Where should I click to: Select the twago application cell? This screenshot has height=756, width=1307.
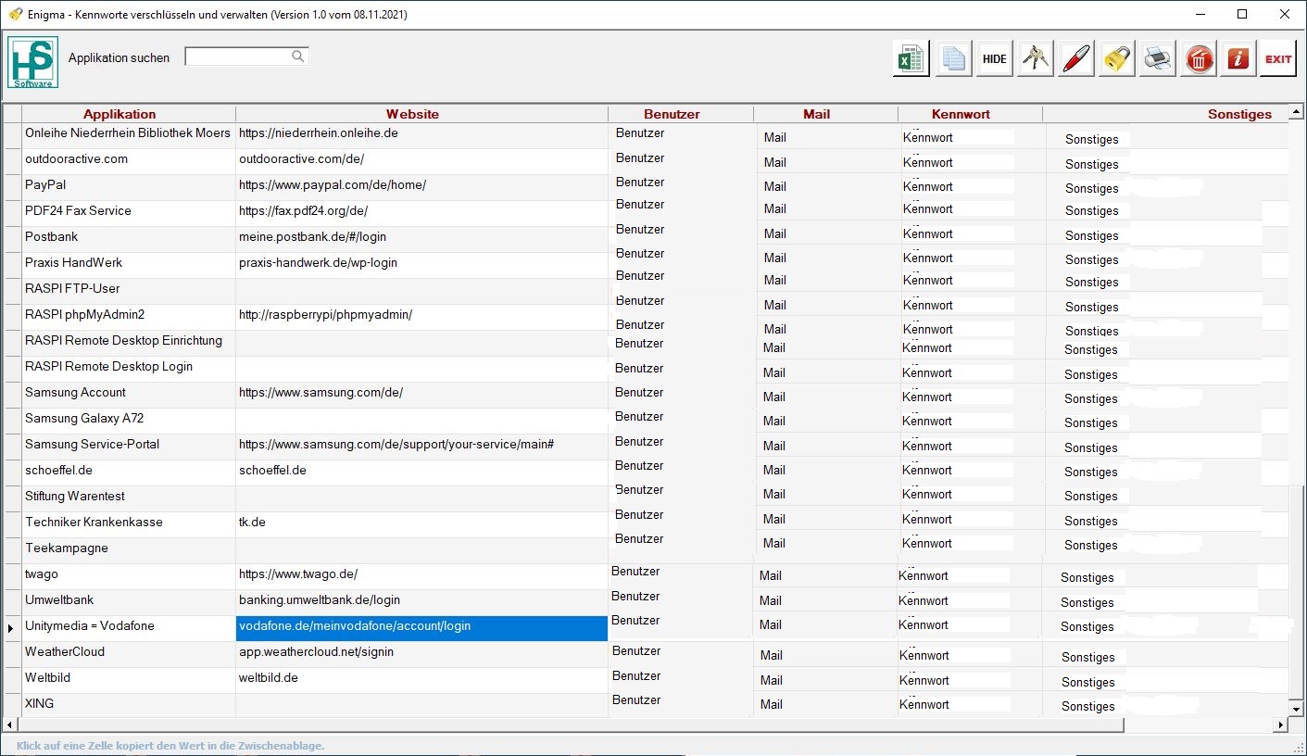(x=129, y=576)
